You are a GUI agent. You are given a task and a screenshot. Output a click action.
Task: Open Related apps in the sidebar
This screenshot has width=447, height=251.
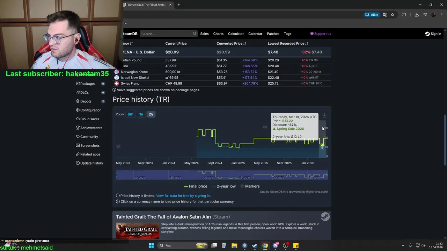[88, 154]
